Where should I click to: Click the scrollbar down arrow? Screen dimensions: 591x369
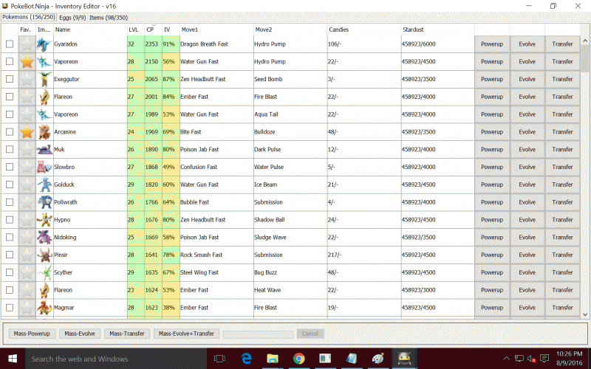pyautogui.click(x=585, y=314)
